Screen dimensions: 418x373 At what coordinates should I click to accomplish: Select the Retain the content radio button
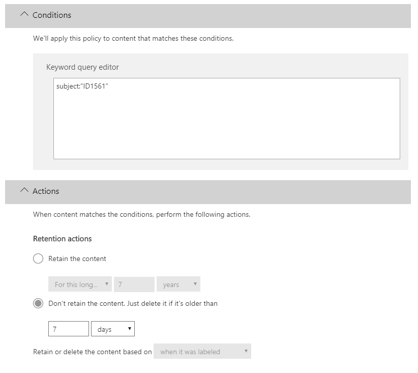(38, 259)
